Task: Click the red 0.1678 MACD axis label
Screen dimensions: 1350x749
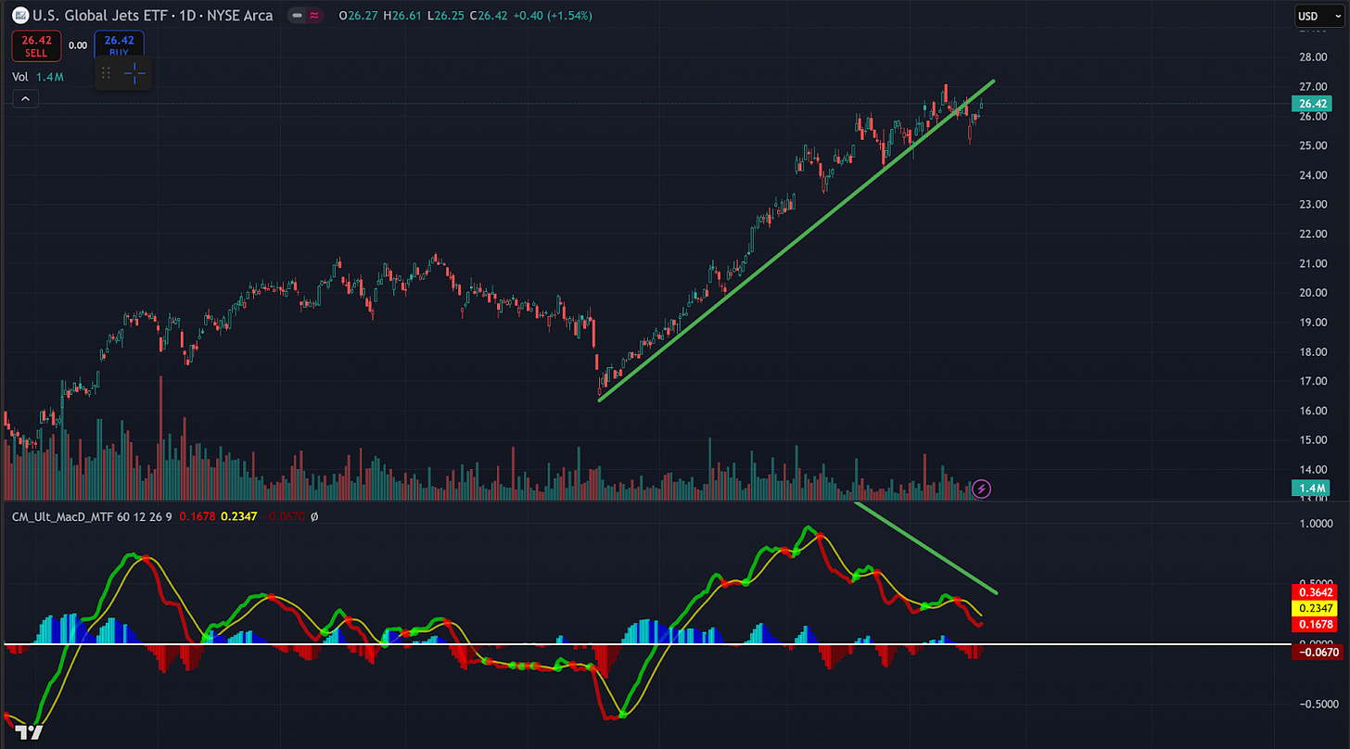Action: click(x=1315, y=625)
